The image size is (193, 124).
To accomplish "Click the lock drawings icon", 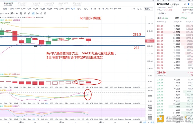I will click(x=41, y=13).
